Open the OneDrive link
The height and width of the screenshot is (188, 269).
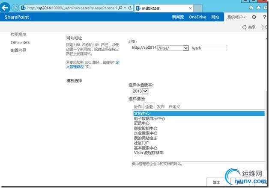tap(197, 17)
